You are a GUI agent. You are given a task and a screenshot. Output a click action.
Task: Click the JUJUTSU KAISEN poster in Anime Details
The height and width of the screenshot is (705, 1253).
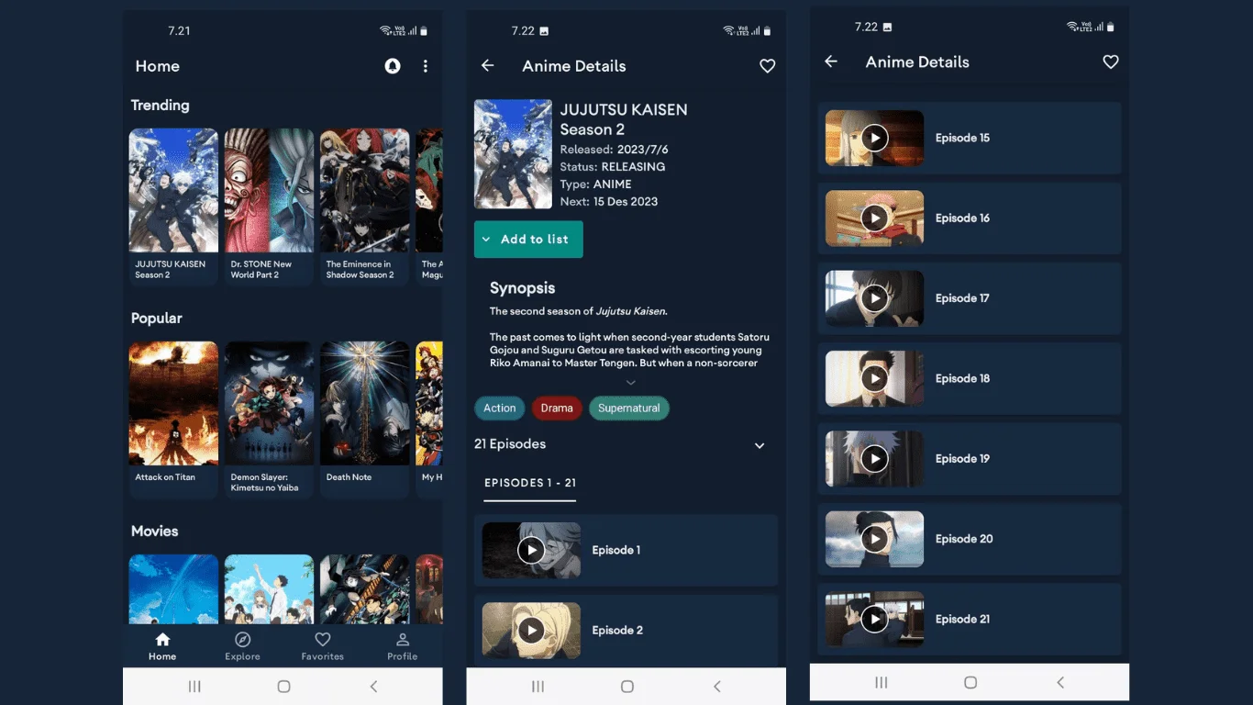513,154
